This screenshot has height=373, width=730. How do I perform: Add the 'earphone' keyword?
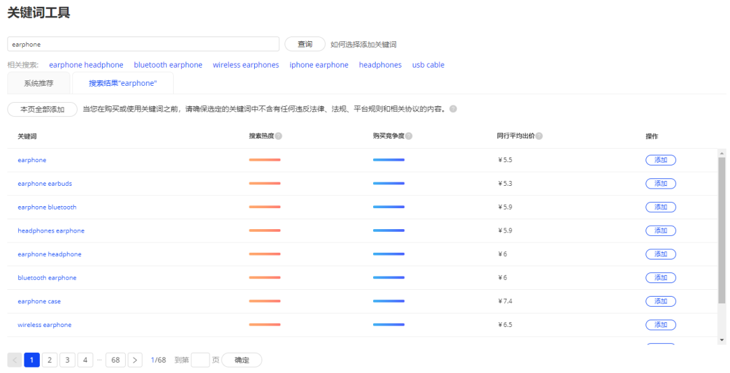[x=660, y=160]
